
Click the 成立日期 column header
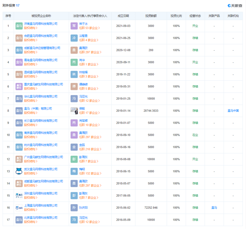(123, 16)
